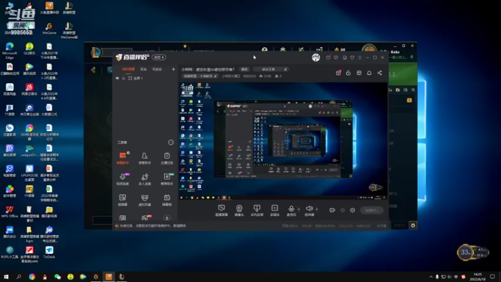Edit the 英雄联盟 category tag

click(x=200, y=76)
